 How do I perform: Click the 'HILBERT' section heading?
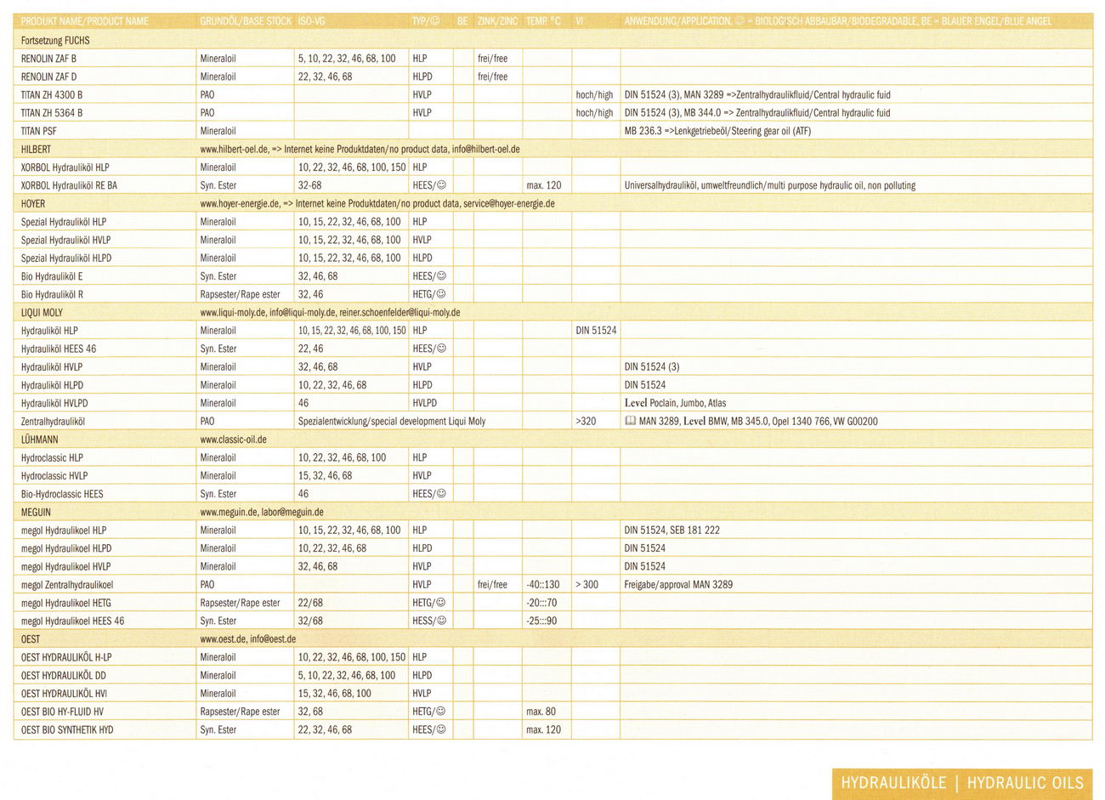coord(36,150)
